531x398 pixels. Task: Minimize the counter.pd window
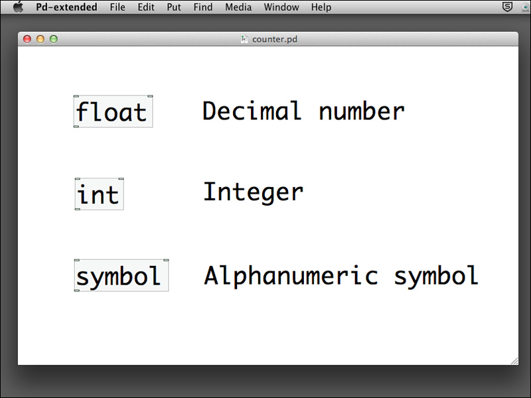coord(40,39)
